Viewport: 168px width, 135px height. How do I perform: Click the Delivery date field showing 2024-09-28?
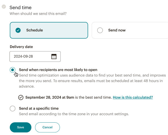coord(35,57)
